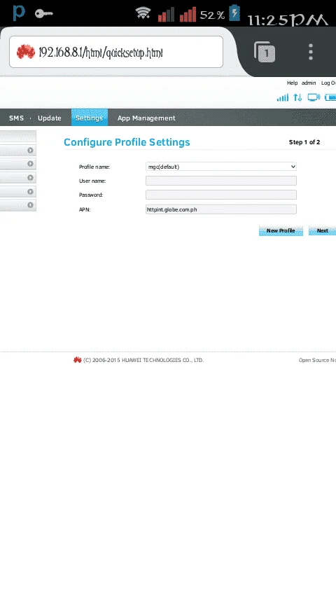Open the browser three-dot overflow menu
Image resolution: width=336 pixels, height=598 pixels.
coord(311,52)
